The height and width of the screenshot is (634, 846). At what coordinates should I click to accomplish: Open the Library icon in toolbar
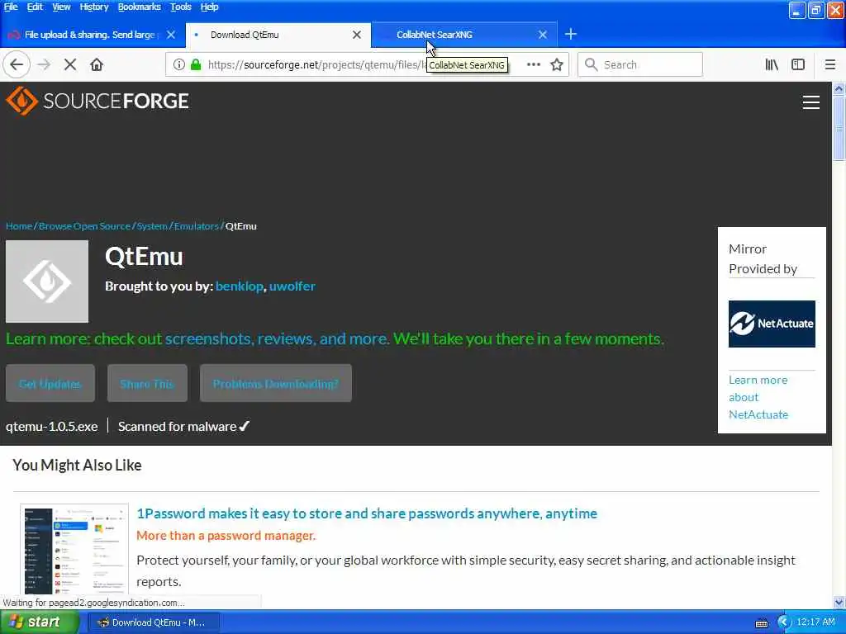click(772, 64)
